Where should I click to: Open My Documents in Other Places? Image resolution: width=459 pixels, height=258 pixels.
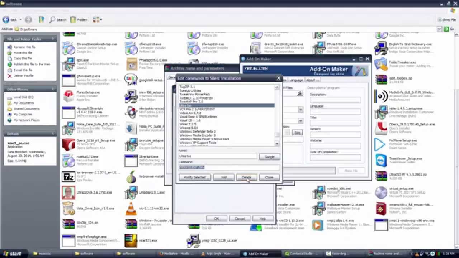[24, 103]
